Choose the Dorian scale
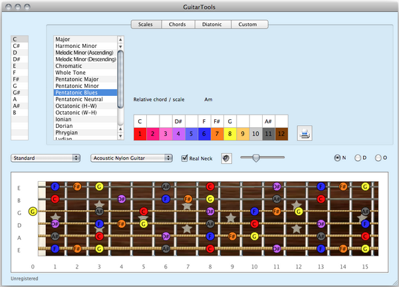Screen dimensions: 399x287 (86, 126)
